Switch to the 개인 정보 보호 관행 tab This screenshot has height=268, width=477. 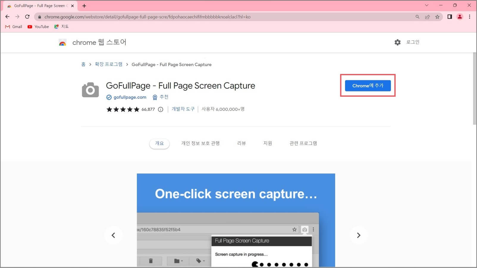pos(200,143)
